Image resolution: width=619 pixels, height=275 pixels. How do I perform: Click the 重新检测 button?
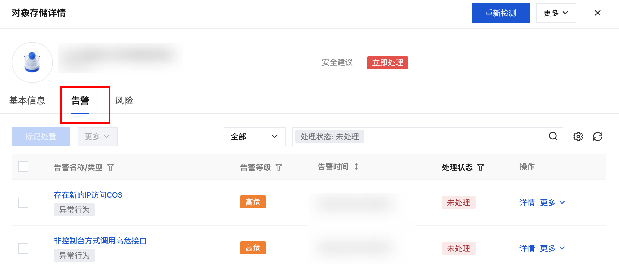(x=500, y=13)
